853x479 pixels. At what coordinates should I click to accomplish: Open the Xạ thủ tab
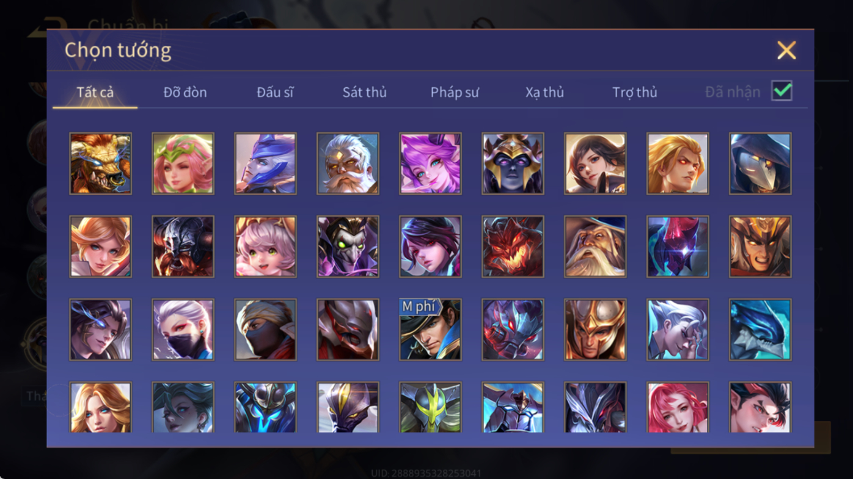click(544, 92)
